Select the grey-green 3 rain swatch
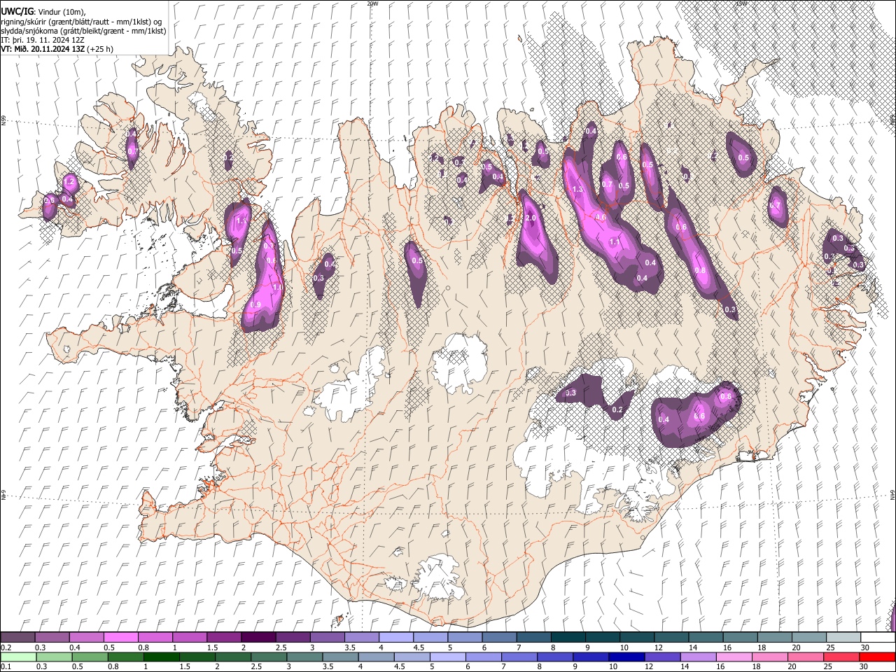Viewport: 896px width, 672px height. tap(304, 657)
